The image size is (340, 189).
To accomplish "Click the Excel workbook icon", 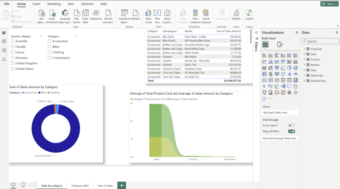I will [x=52, y=13].
